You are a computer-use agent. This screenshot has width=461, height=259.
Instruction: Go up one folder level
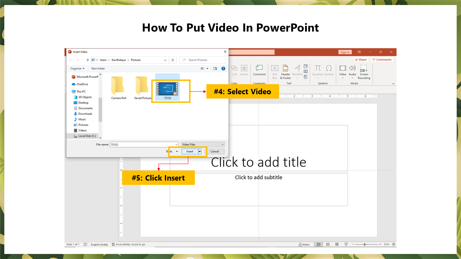point(88,60)
